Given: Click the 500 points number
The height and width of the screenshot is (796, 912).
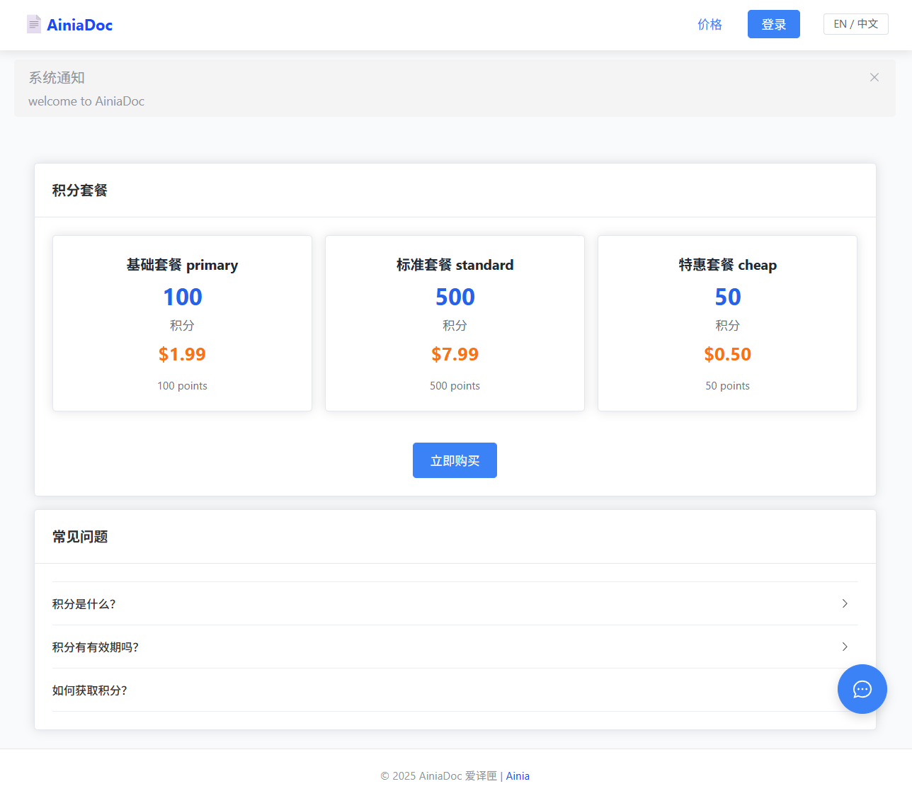Looking at the screenshot, I should click(455, 297).
